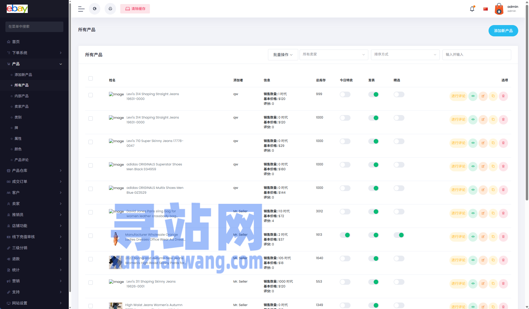Delete adidas ORIGINALS Multix Shoes
The width and height of the screenshot is (529, 309).
click(x=503, y=190)
